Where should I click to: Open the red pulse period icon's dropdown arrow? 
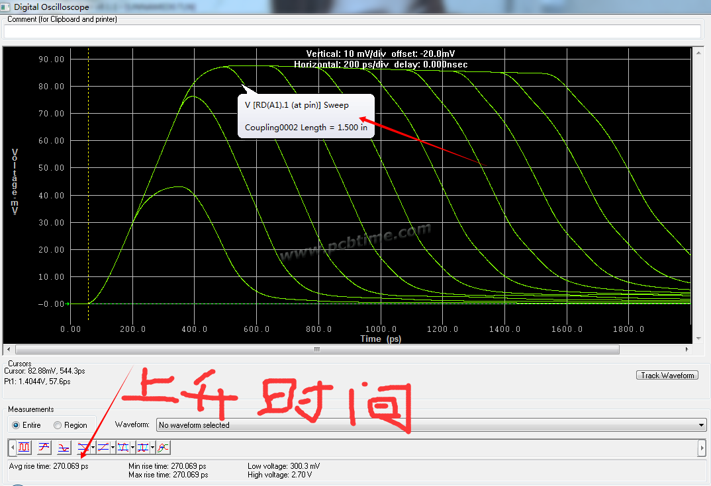153,448
